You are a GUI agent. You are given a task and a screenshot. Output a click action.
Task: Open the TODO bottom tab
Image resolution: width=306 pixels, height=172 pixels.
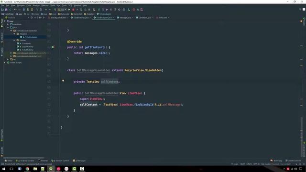tap(9, 161)
